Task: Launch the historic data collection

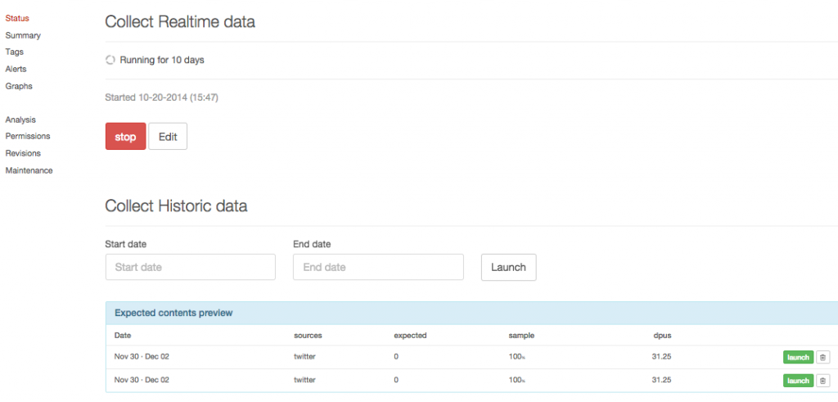Action: click(508, 268)
